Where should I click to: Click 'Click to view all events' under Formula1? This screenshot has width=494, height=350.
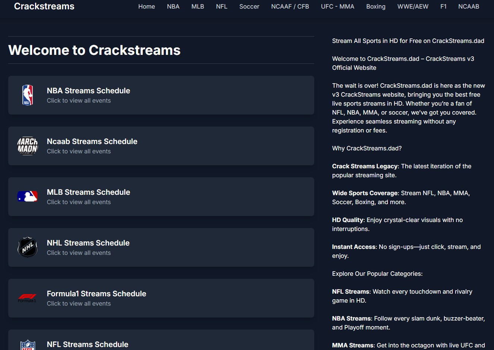(79, 304)
